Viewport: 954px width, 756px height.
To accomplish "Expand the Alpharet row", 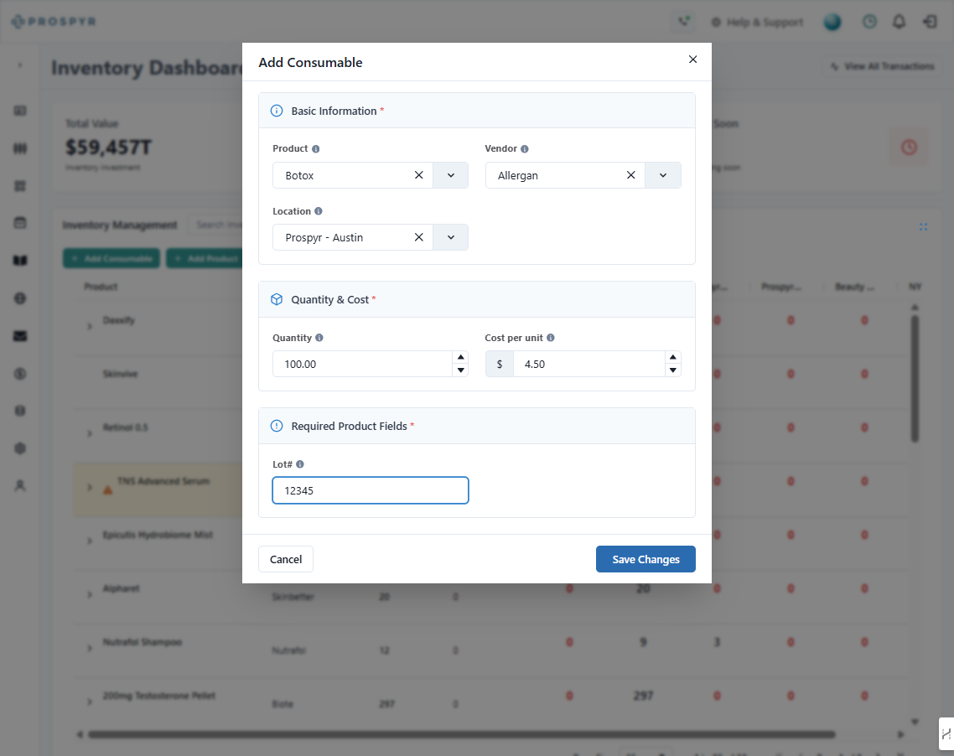I will click(90, 594).
